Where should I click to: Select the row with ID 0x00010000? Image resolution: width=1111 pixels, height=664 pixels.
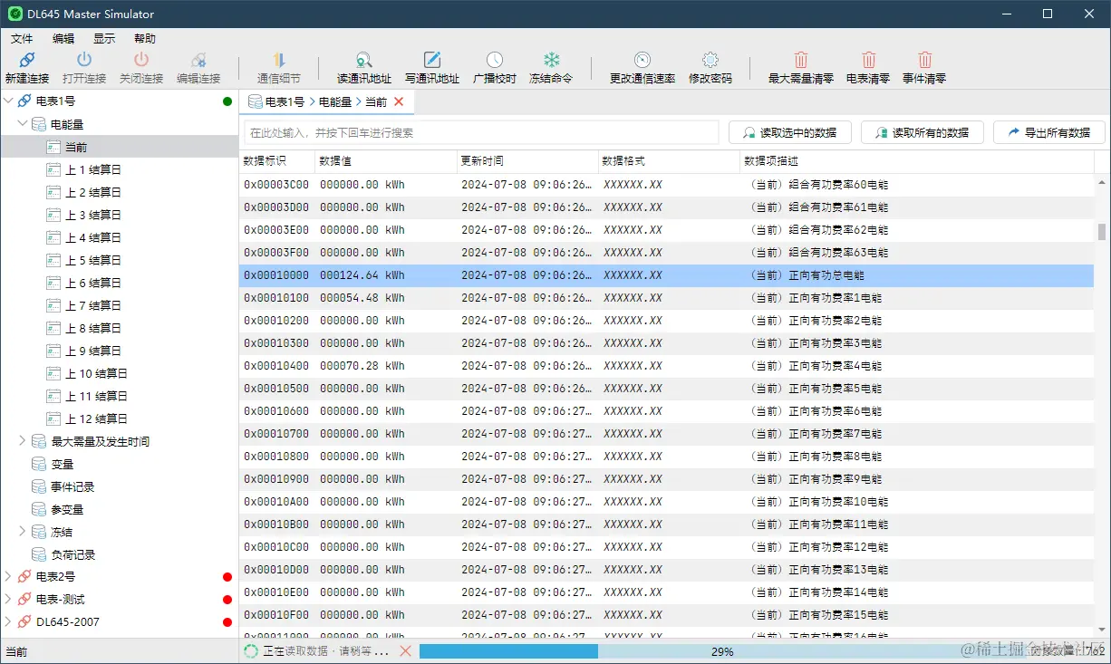[666, 275]
